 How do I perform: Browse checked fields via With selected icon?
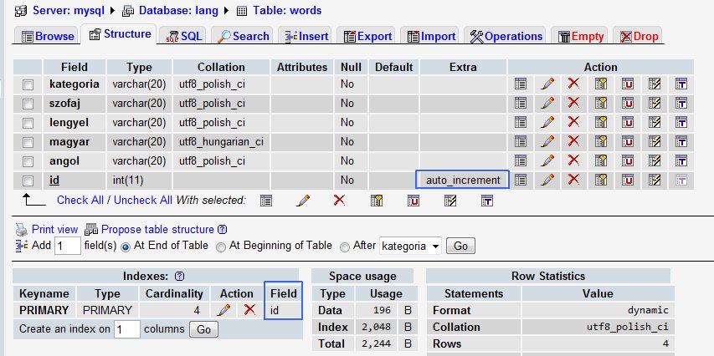coord(266,201)
